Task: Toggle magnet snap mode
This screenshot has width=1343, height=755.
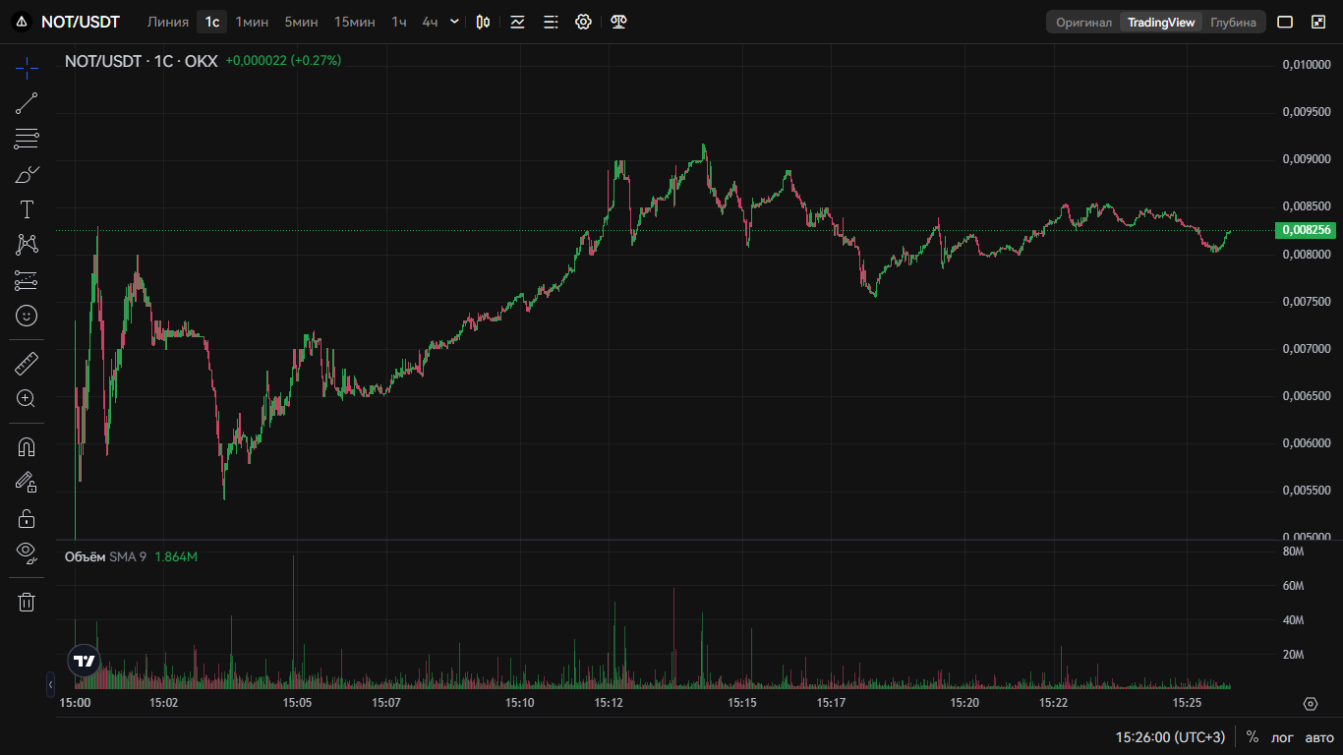Action: pos(27,447)
